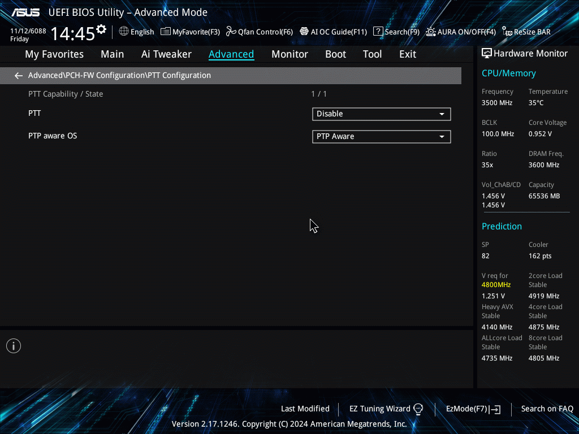This screenshot has height=434, width=579.
Task: Go to the Boot tab
Action: (335, 54)
